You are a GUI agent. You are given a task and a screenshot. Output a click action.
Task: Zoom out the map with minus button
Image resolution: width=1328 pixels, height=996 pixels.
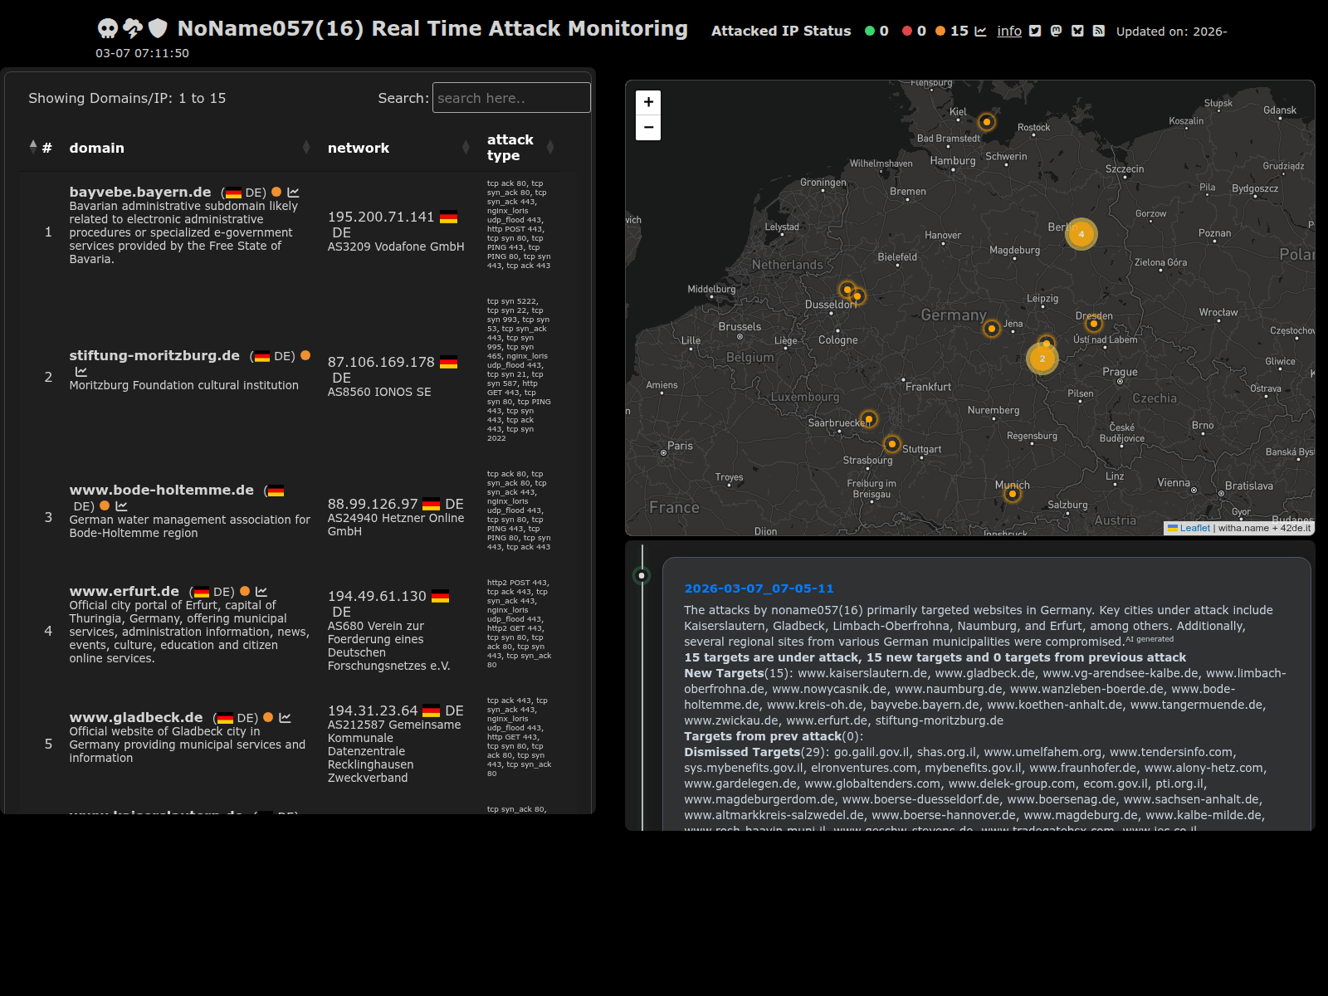click(x=648, y=128)
